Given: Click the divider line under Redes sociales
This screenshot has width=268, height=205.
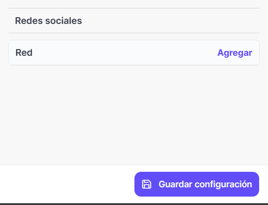Looking at the screenshot, I should 133,33.
